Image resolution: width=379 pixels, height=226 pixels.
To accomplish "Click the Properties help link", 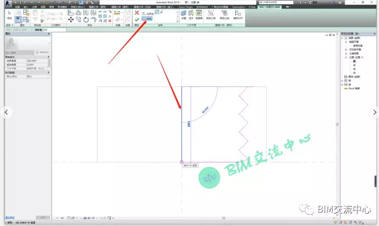I will coord(10,218).
